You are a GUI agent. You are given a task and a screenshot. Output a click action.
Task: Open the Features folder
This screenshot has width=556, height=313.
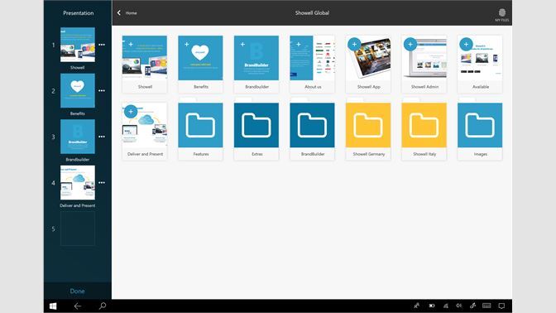coord(200,131)
